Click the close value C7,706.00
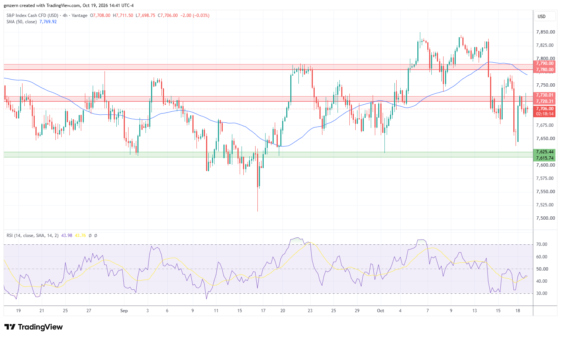 168,15
